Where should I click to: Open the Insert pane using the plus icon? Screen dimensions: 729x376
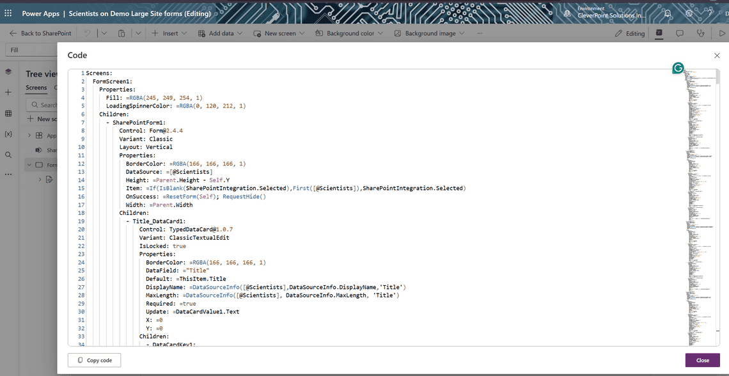(8, 92)
